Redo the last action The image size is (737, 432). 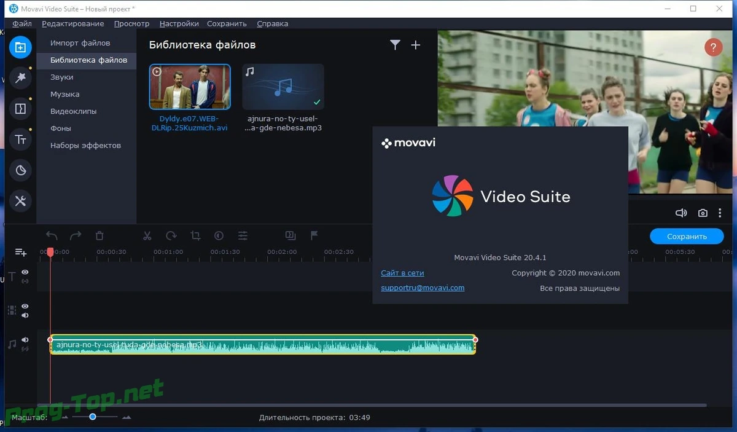point(76,235)
